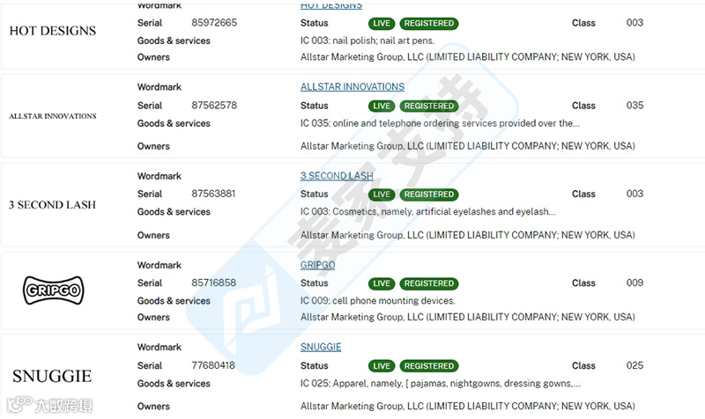Image resolution: width=705 pixels, height=419 pixels.
Task: Click LIVE badge in GRIPGO row
Action: point(382,283)
